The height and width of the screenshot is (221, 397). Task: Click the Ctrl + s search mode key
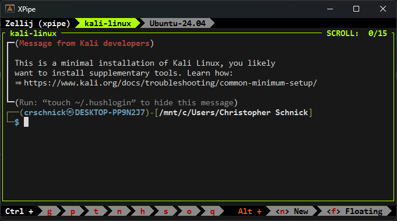click(166, 211)
